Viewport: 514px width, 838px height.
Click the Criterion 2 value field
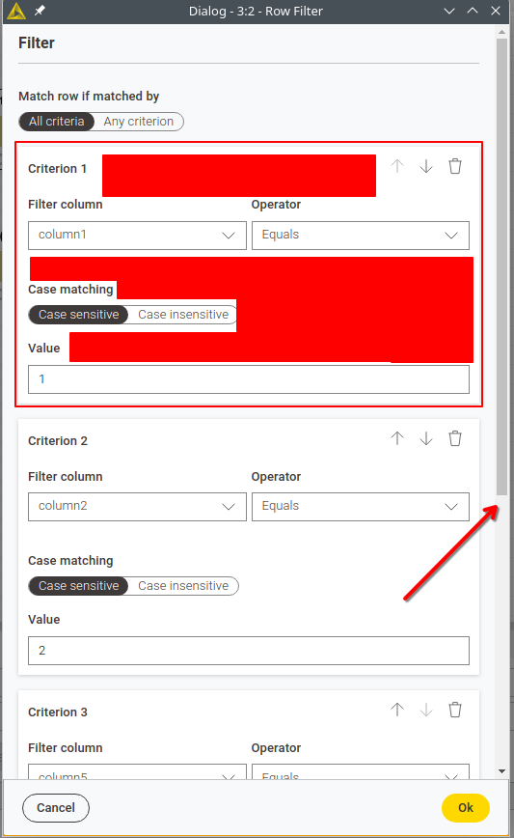pos(249,651)
